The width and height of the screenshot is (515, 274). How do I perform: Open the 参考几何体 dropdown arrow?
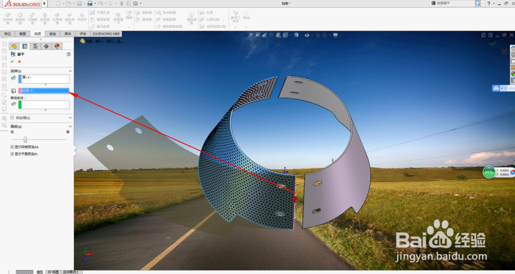click(235, 27)
